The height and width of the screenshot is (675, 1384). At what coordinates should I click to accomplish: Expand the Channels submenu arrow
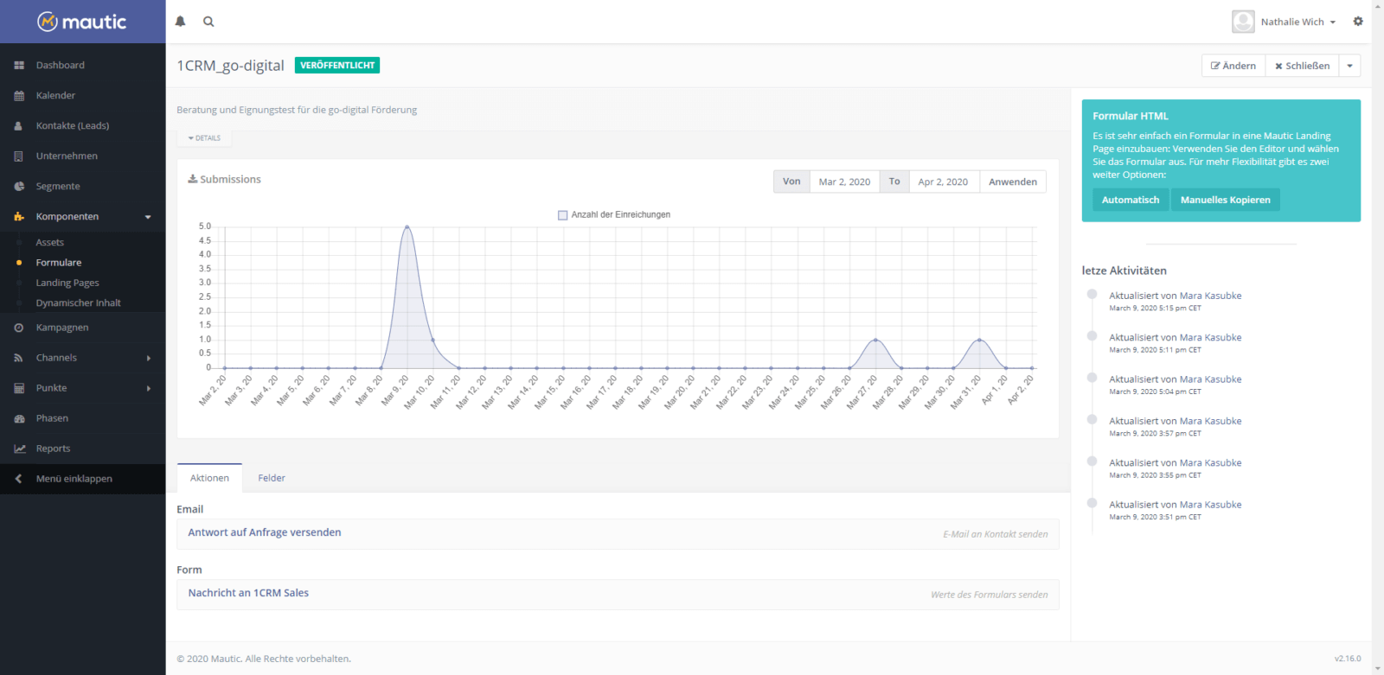pos(149,358)
